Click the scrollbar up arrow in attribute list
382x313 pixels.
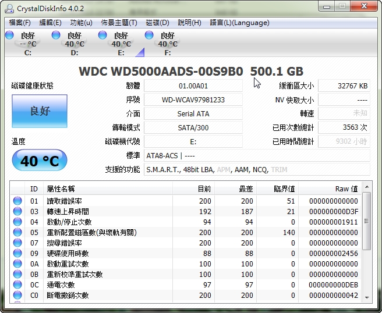pyautogui.click(x=367, y=187)
